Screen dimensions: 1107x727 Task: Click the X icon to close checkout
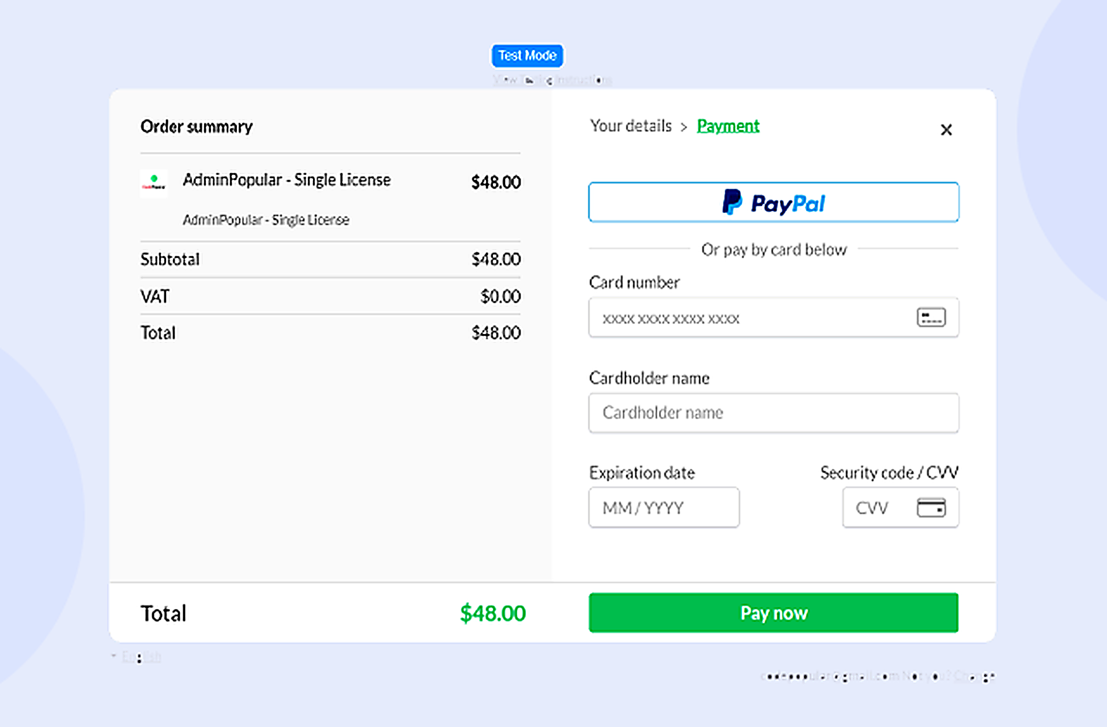[946, 129]
